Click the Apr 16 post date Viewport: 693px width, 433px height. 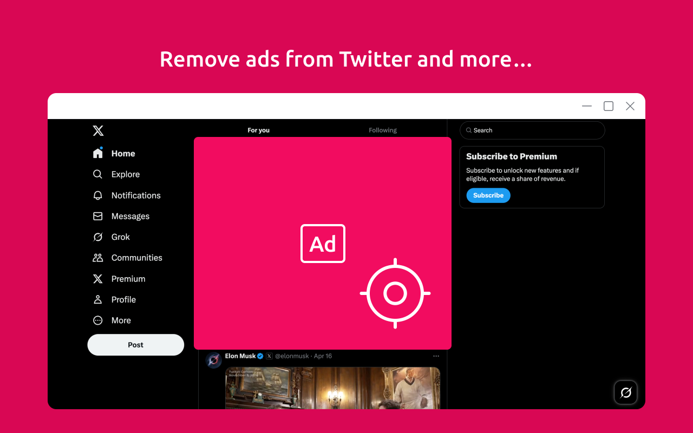323,356
